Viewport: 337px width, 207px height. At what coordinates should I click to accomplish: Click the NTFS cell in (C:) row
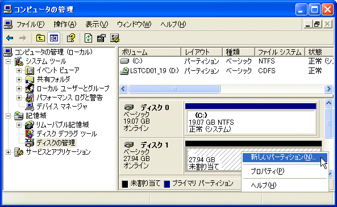267,61
